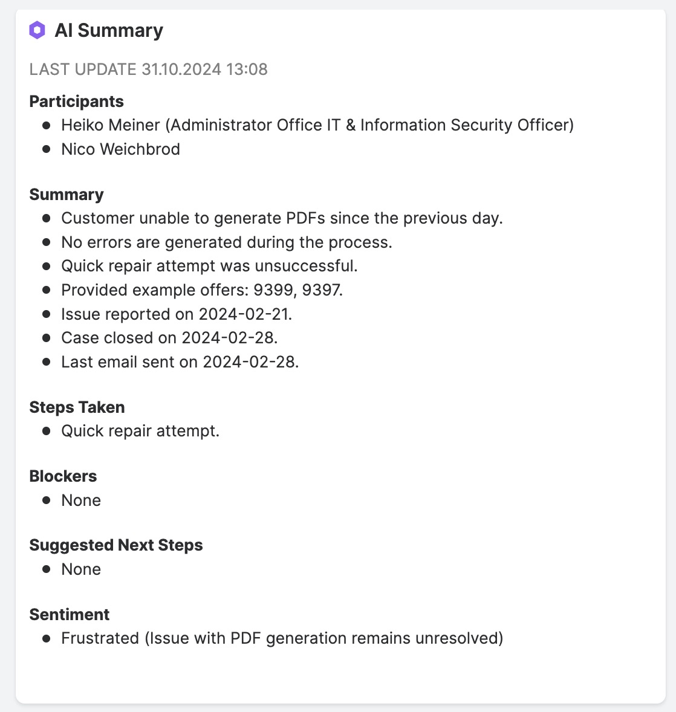The width and height of the screenshot is (676, 712).
Task: Click 'Case closed on 2024-02-28' line
Action: (x=169, y=338)
